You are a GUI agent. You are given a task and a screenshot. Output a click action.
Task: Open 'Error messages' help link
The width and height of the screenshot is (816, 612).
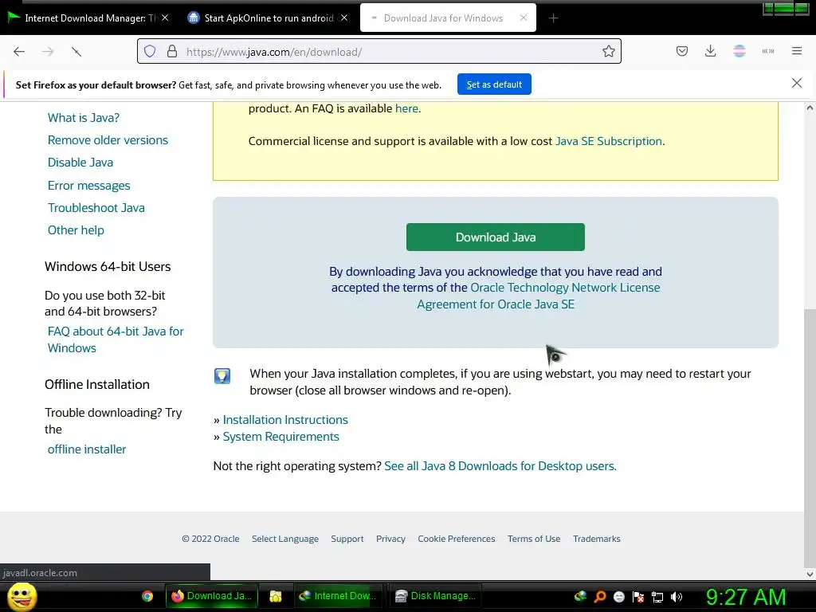point(89,186)
